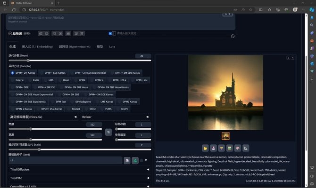This screenshot has height=188, width=316.
Task: Select the Euler a sampler
Action: coord(18,80)
